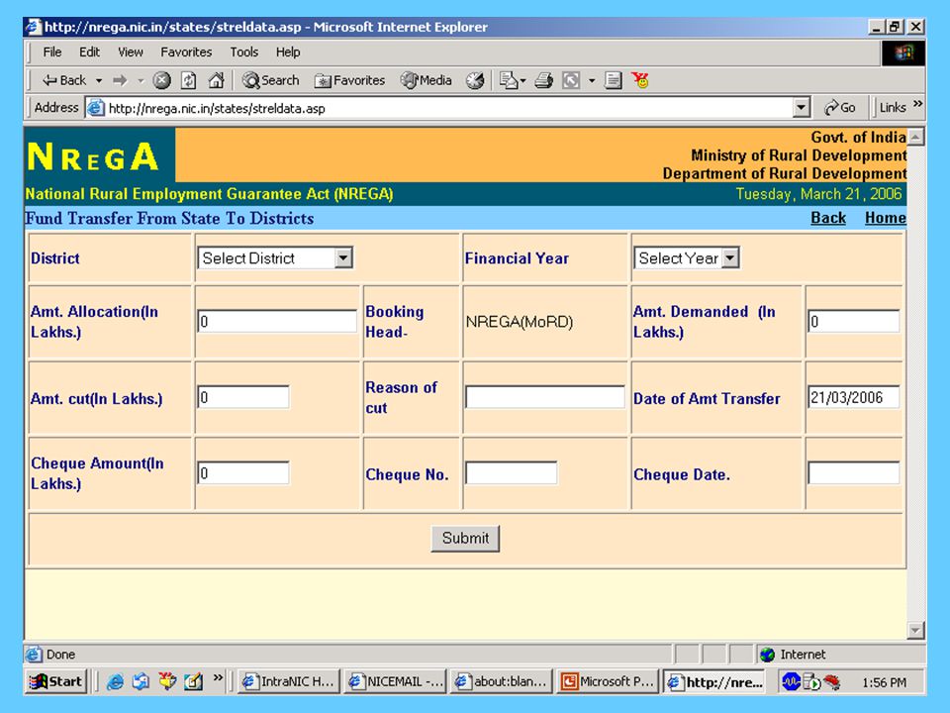Open the address bar URL dropdown arrow
Viewport: 950px width, 713px height.
pyautogui.click(x=801, y=108)
